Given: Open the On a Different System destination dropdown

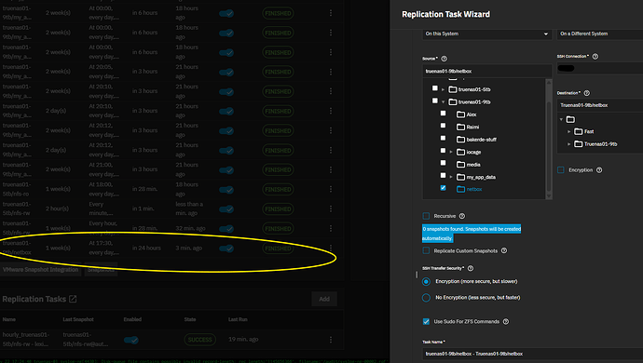Looking at the screenshot, I should pyautogui.click(x=599, y=34).
